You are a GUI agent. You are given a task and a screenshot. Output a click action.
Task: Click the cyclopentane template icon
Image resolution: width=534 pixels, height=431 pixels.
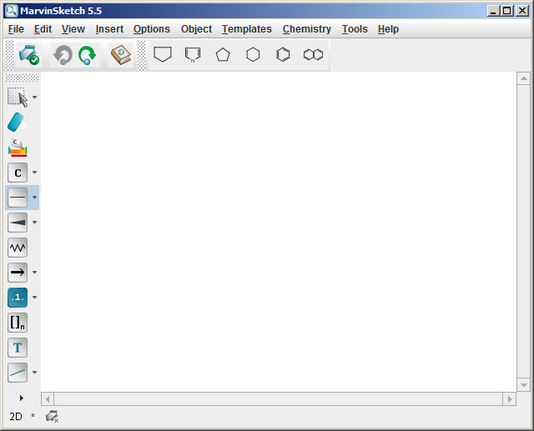pyautogui.click(x=223, y=55)
